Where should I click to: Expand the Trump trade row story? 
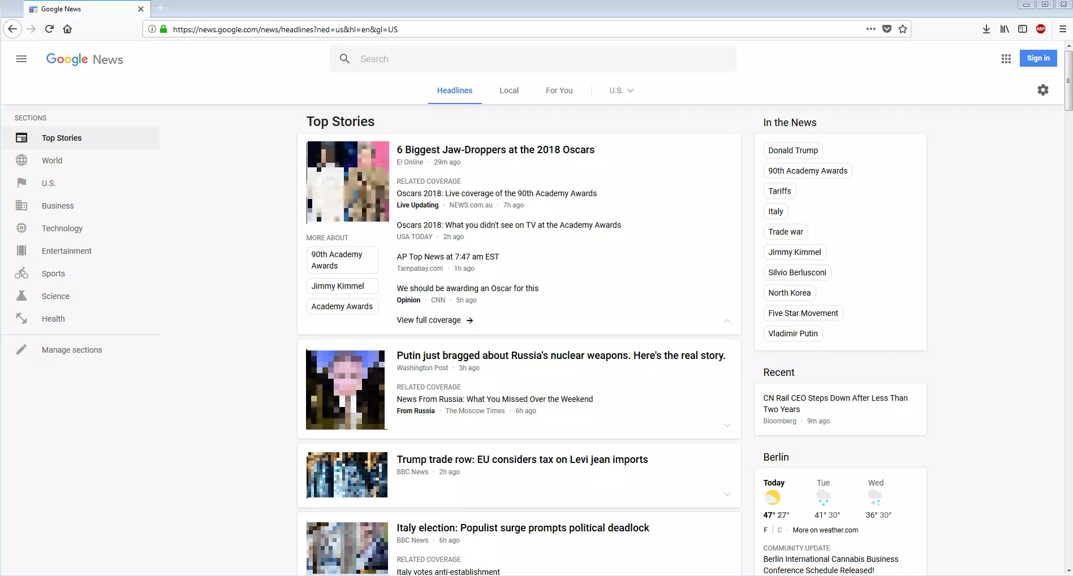click(x=727, y=494)
